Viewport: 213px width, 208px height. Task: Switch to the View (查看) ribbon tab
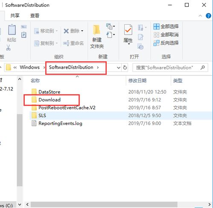point(35,15)
